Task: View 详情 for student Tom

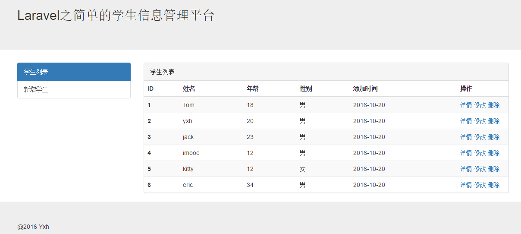Action: 466,105
